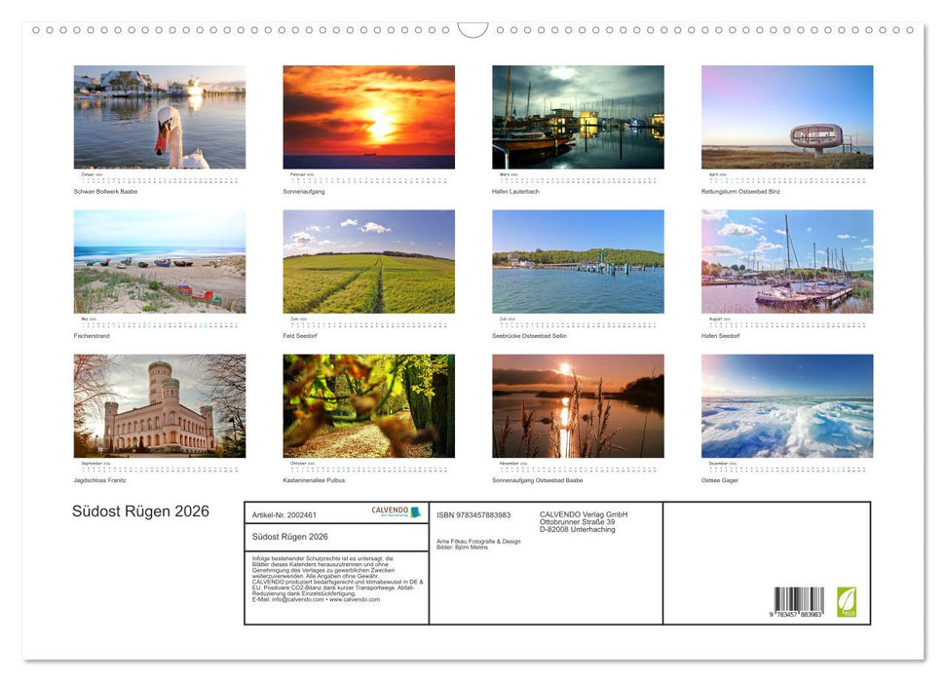Image resolution: width=946 pixels, height=682 pixels.
Task: Toggle selection of the Fischerstrand thumbnail
Action: pyautogui.click(x=160, y=260)
